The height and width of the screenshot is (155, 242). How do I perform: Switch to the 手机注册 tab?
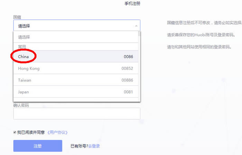[132, 3]
